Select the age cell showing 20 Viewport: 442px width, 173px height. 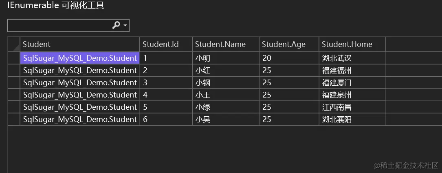[289, 58]
